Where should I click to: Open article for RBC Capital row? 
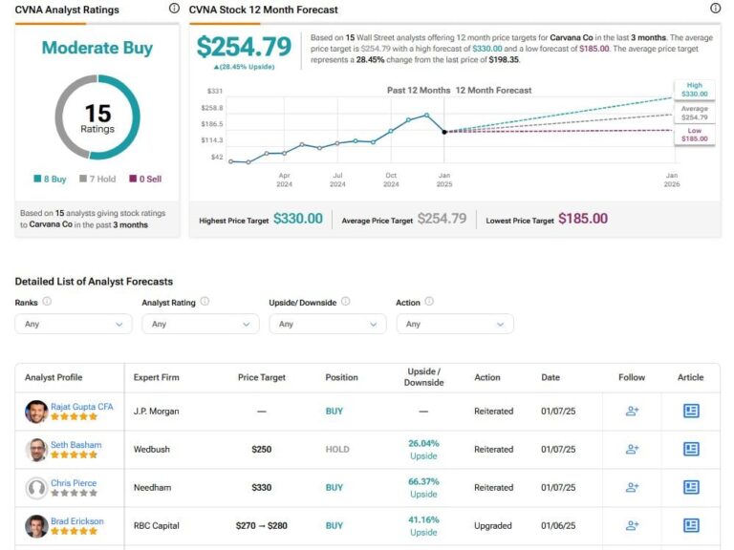691,526
